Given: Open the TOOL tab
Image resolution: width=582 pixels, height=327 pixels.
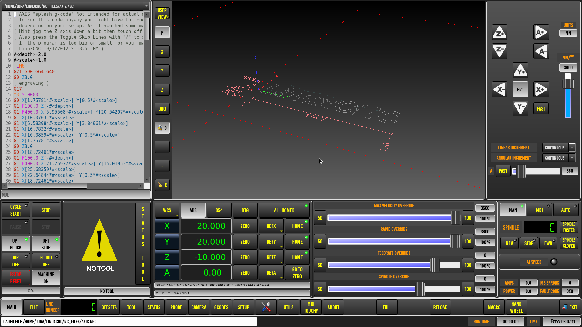Looking at the screenshot, I should click(x=132, y=307).
